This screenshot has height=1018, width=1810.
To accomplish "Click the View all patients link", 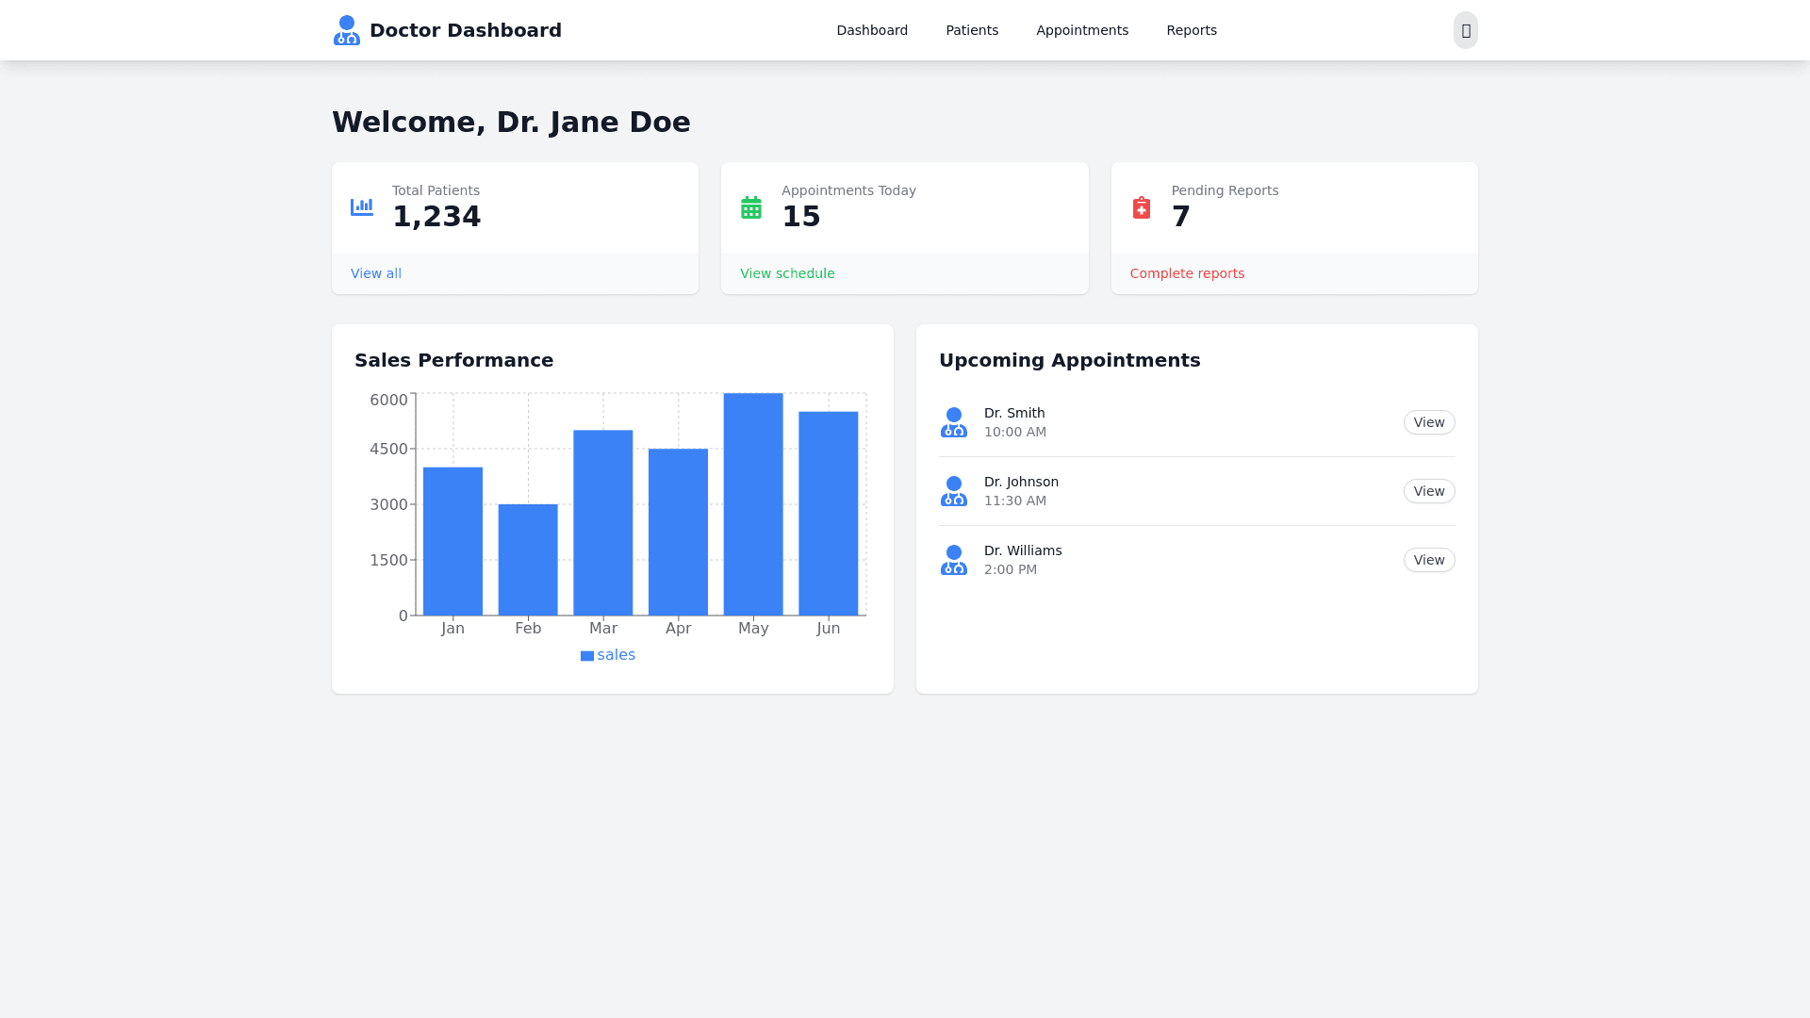I will (376, 273).
